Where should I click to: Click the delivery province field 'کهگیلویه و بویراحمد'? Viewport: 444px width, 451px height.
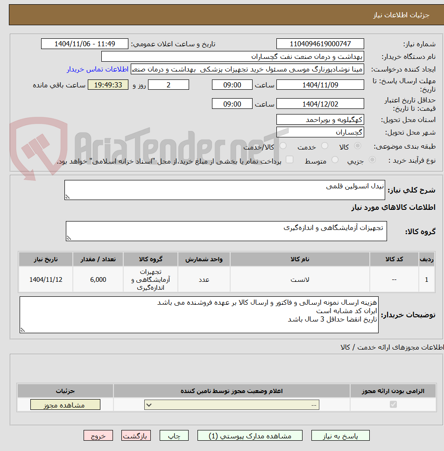point(320,119)
